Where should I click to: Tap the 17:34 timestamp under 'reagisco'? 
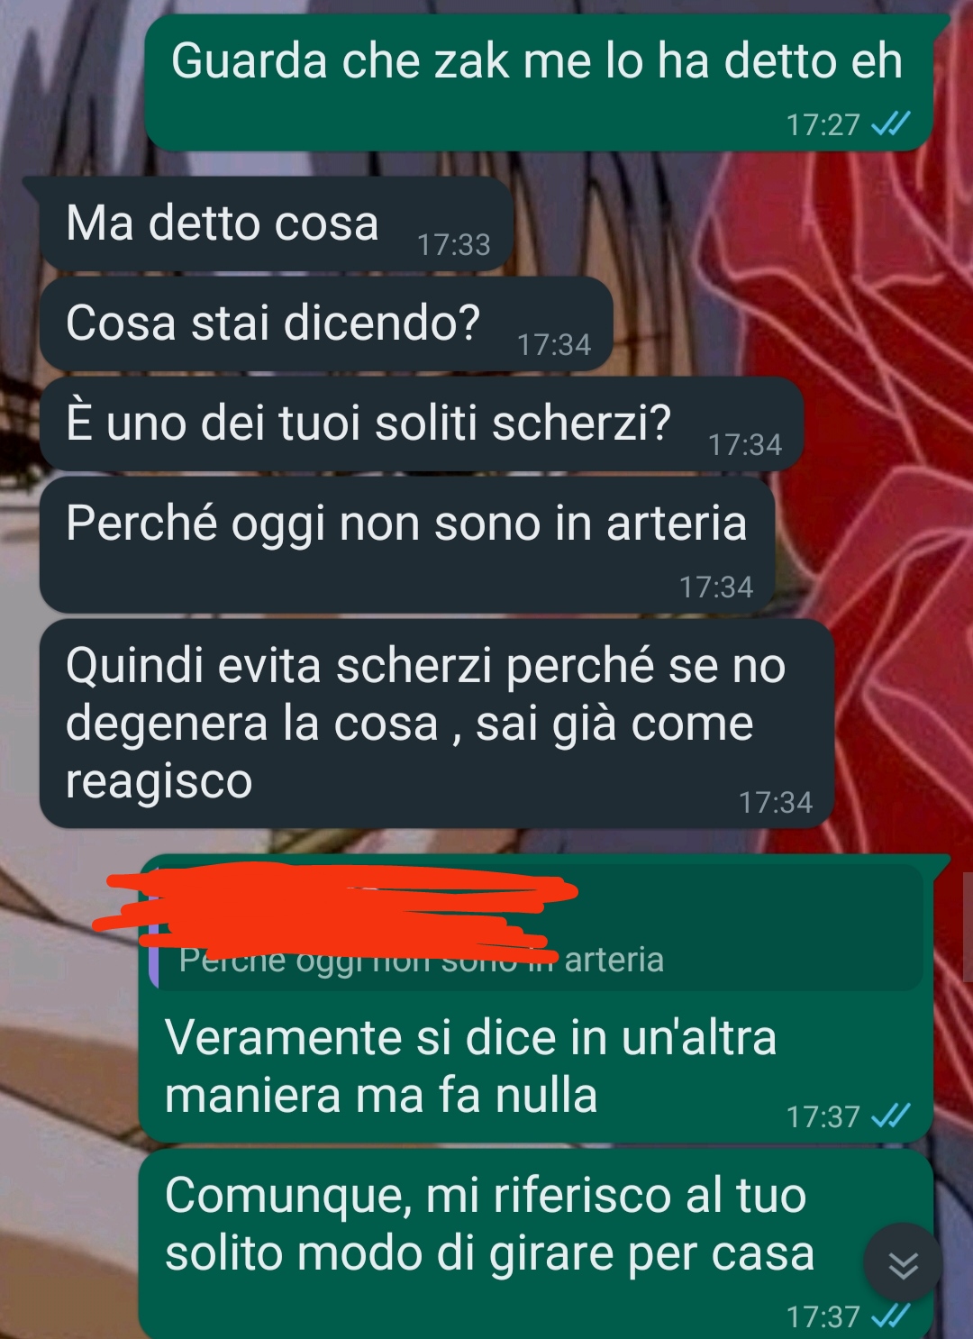(x=776, y=802)
